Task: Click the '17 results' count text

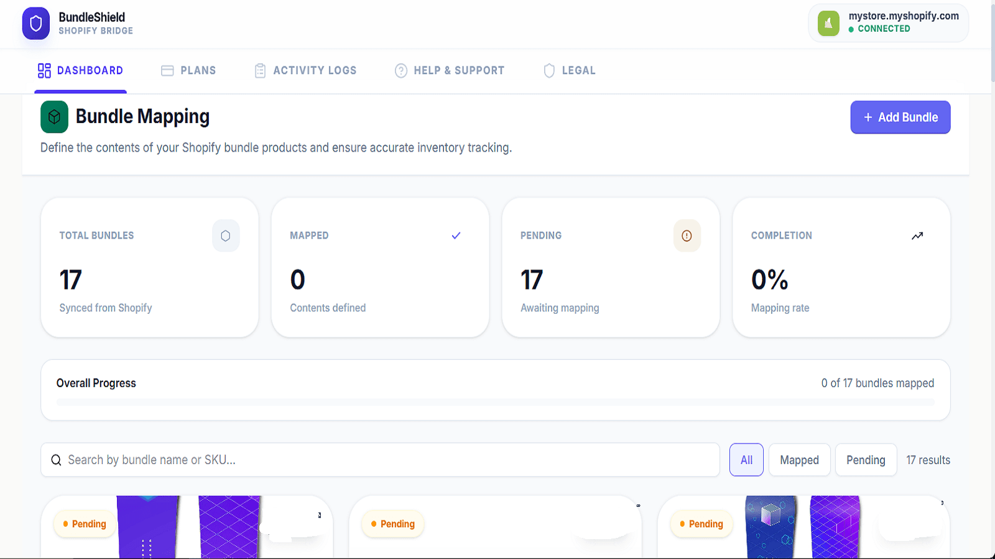Action: point(928,460)
